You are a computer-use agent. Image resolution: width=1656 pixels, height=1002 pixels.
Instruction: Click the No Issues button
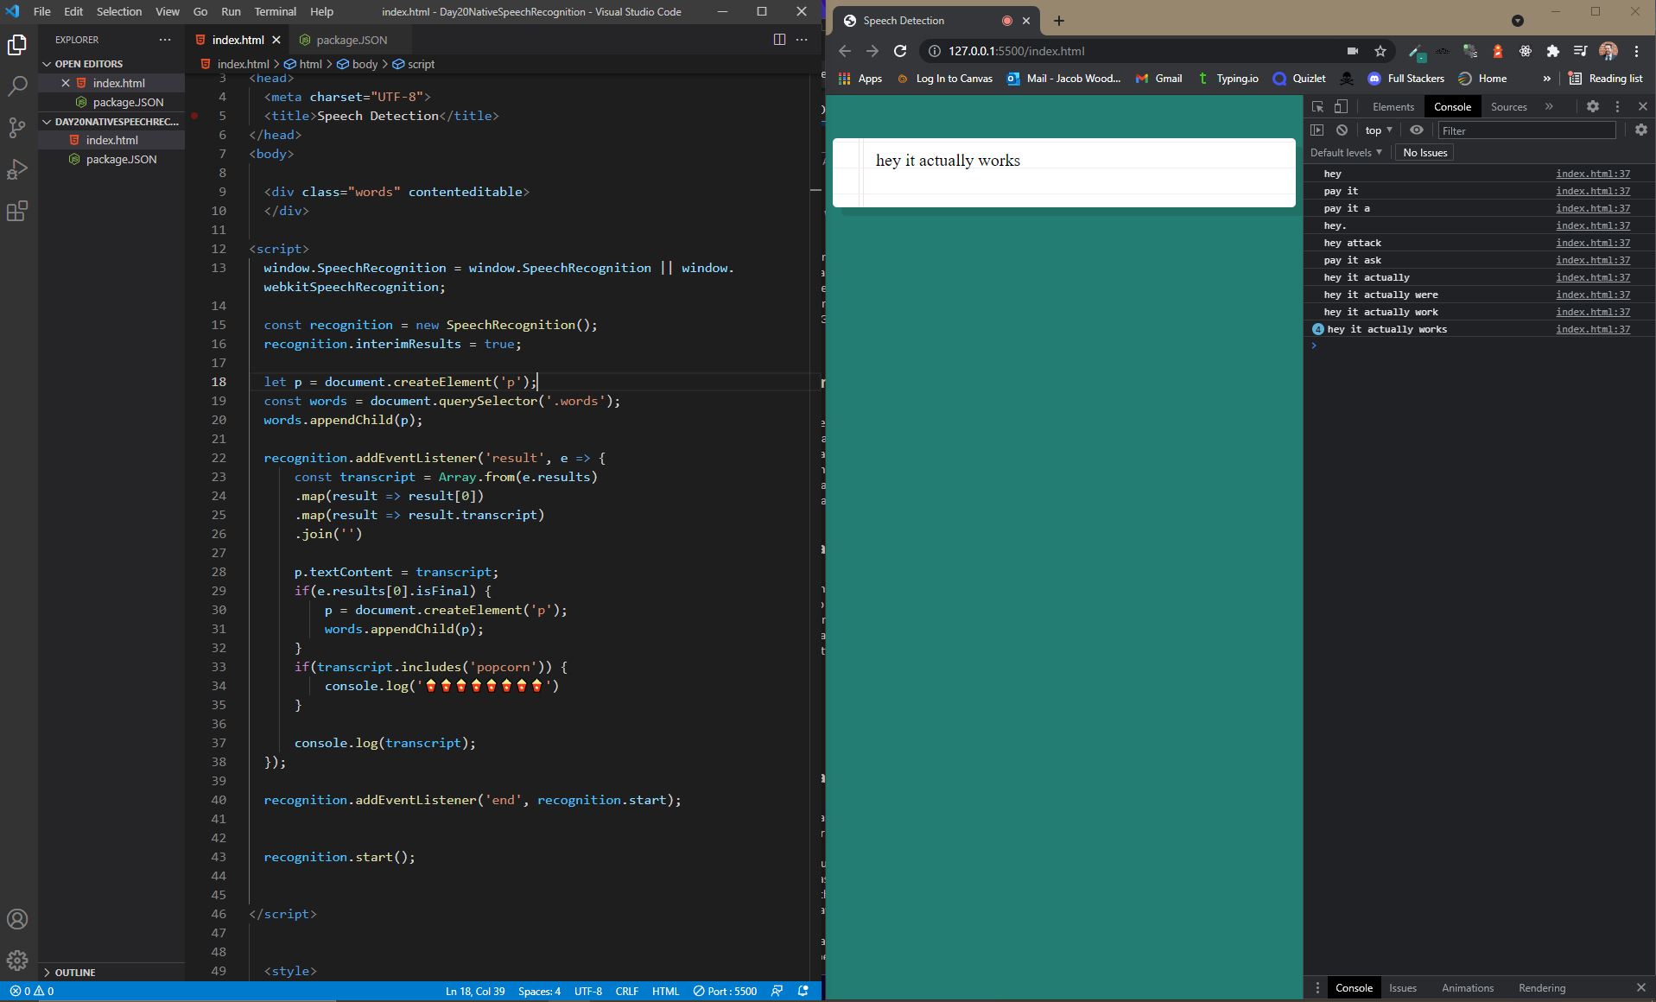pos(1425,153)
